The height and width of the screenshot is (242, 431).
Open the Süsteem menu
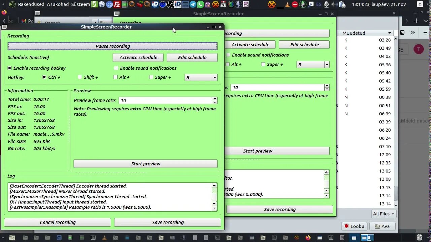click(x=80, y=4)
